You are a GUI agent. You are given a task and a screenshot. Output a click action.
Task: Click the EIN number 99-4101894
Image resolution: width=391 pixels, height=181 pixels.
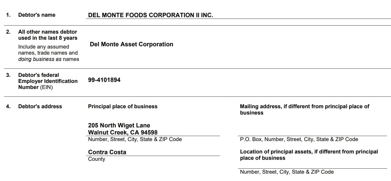(104, 80)
